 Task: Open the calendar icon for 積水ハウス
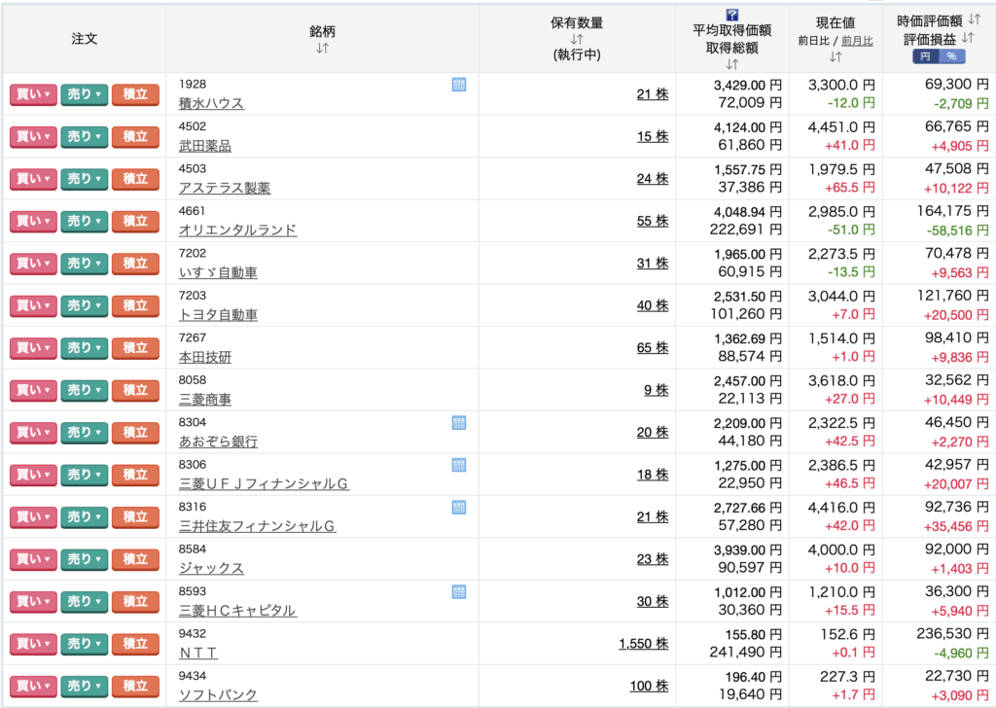click(x=459, y=85)
